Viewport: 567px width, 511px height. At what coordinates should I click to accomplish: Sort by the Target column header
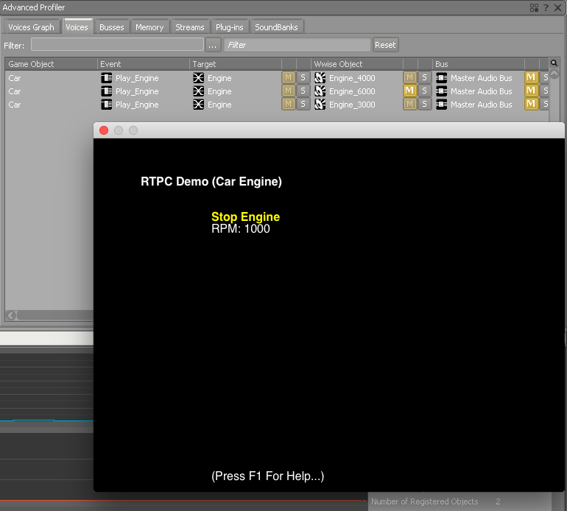point(236,64)
